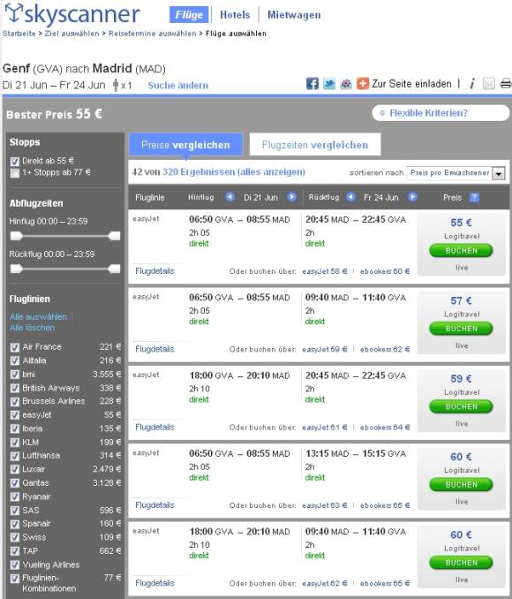The width and height of the screenshot is (512, 599).
Task: Open the Hotels tab
Action: [235, 15]
